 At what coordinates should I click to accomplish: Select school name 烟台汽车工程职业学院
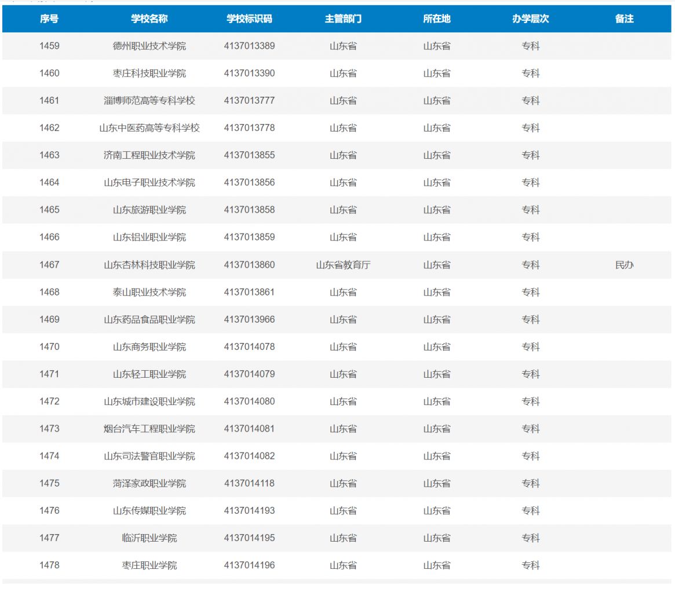coord(149,429)
